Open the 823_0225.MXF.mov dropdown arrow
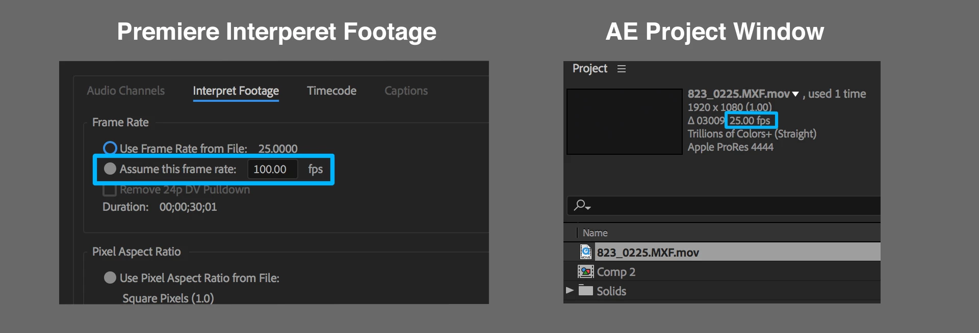The image size is (979, 333). tap(795, 94)
